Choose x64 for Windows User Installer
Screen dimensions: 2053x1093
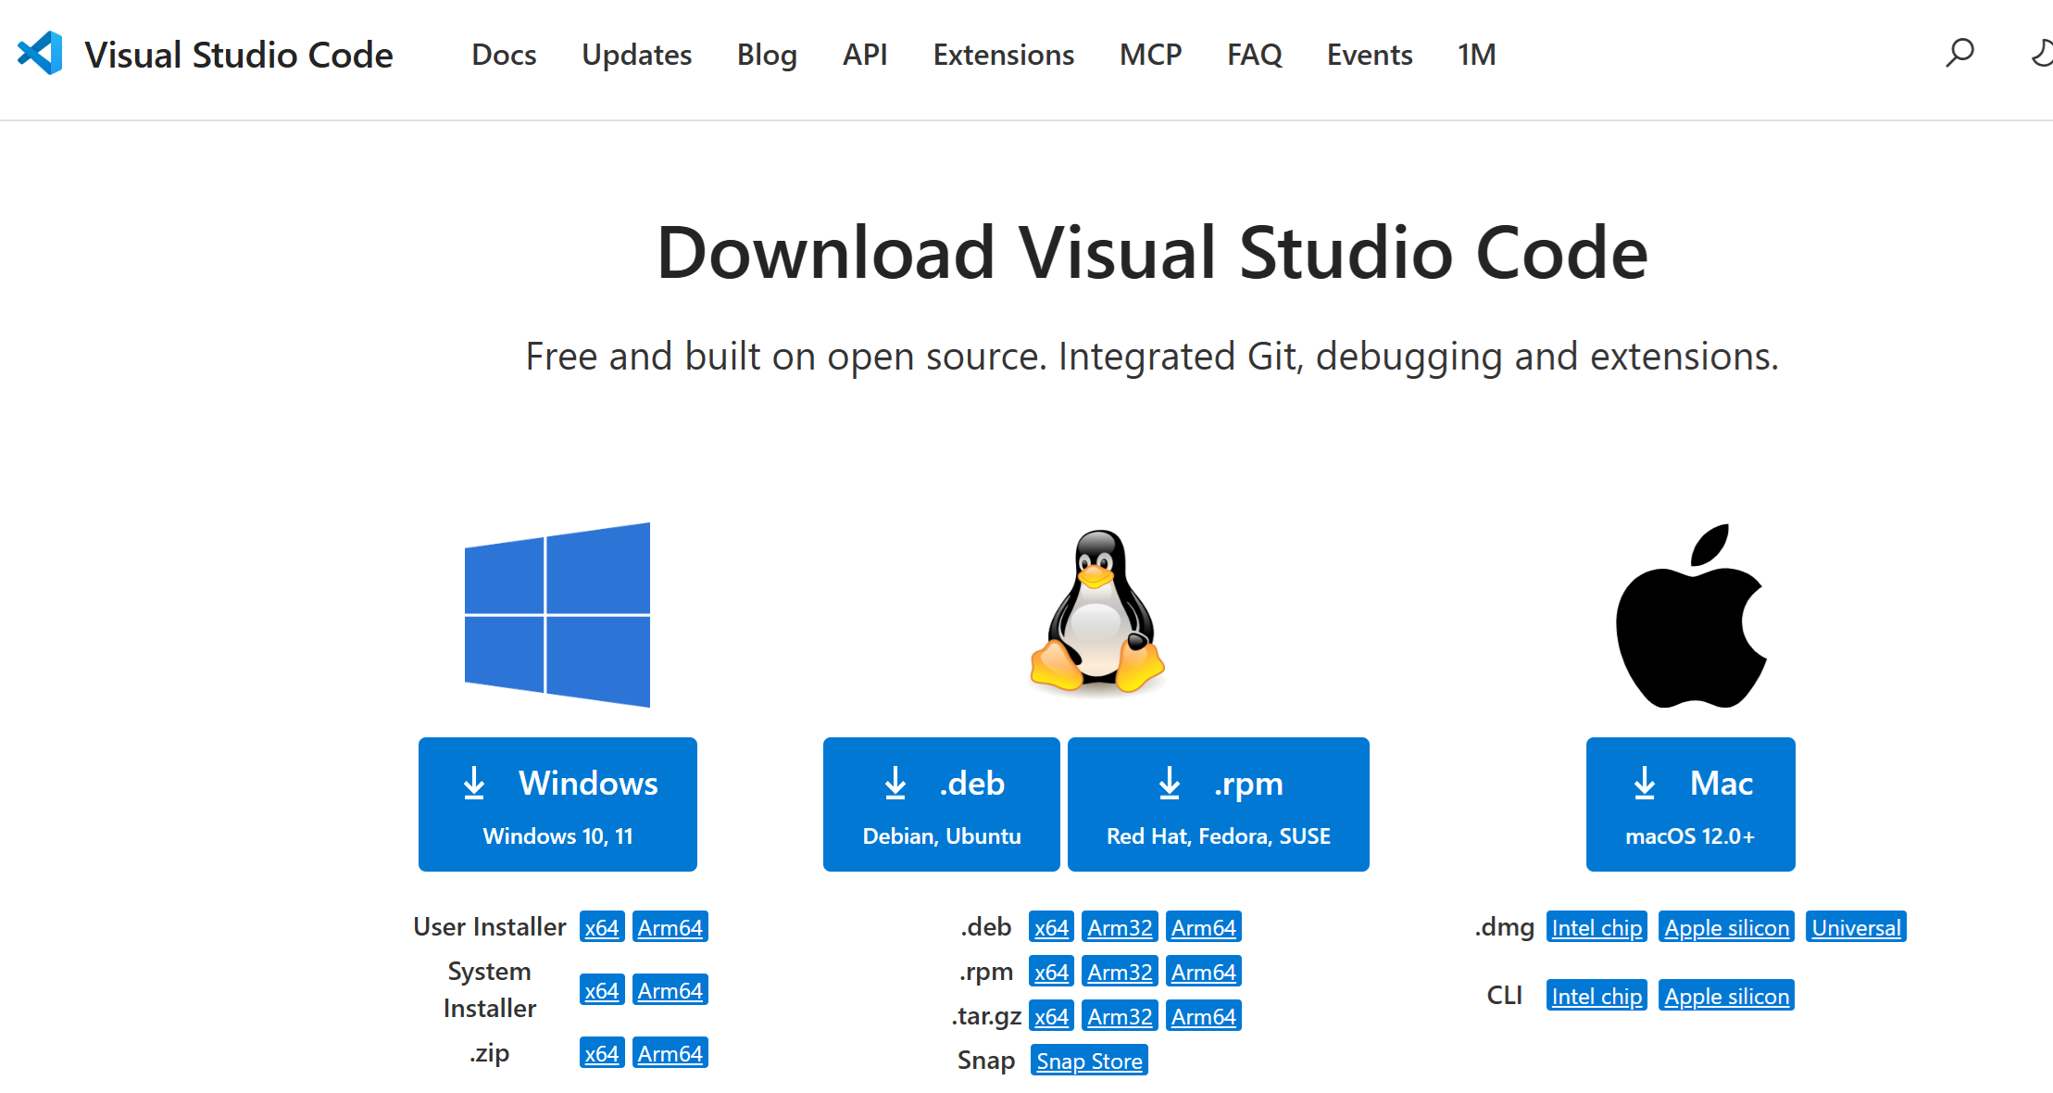coord(602,927)
